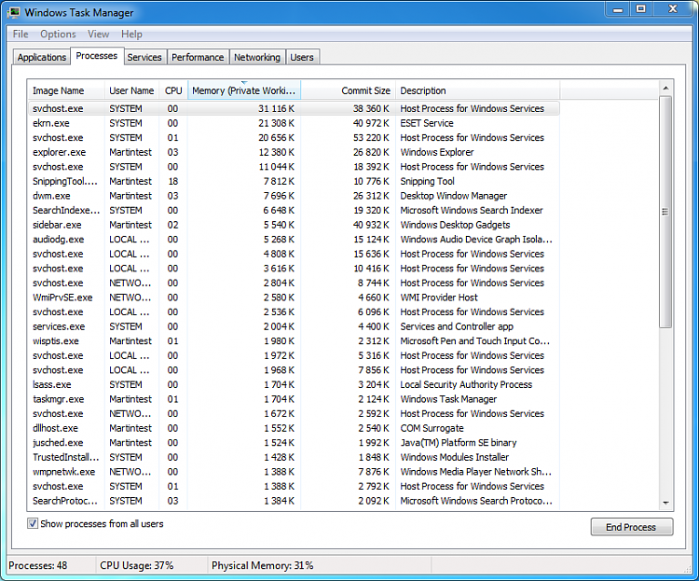The image size is (699, 581).
Task: Select the lsass.exe process row
Action: (x=294, y=384)
